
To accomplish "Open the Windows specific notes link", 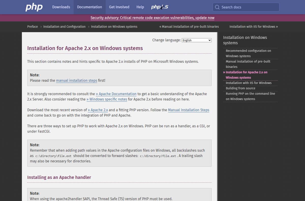I will pyautogui.click(x=107, y=99).
